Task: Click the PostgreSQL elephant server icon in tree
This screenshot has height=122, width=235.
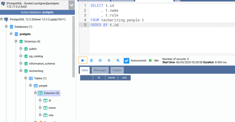Action: point(6,19)
